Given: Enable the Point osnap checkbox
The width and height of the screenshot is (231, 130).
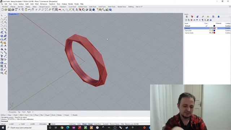Looking at the screenshot, I should [x=13, y=115].
